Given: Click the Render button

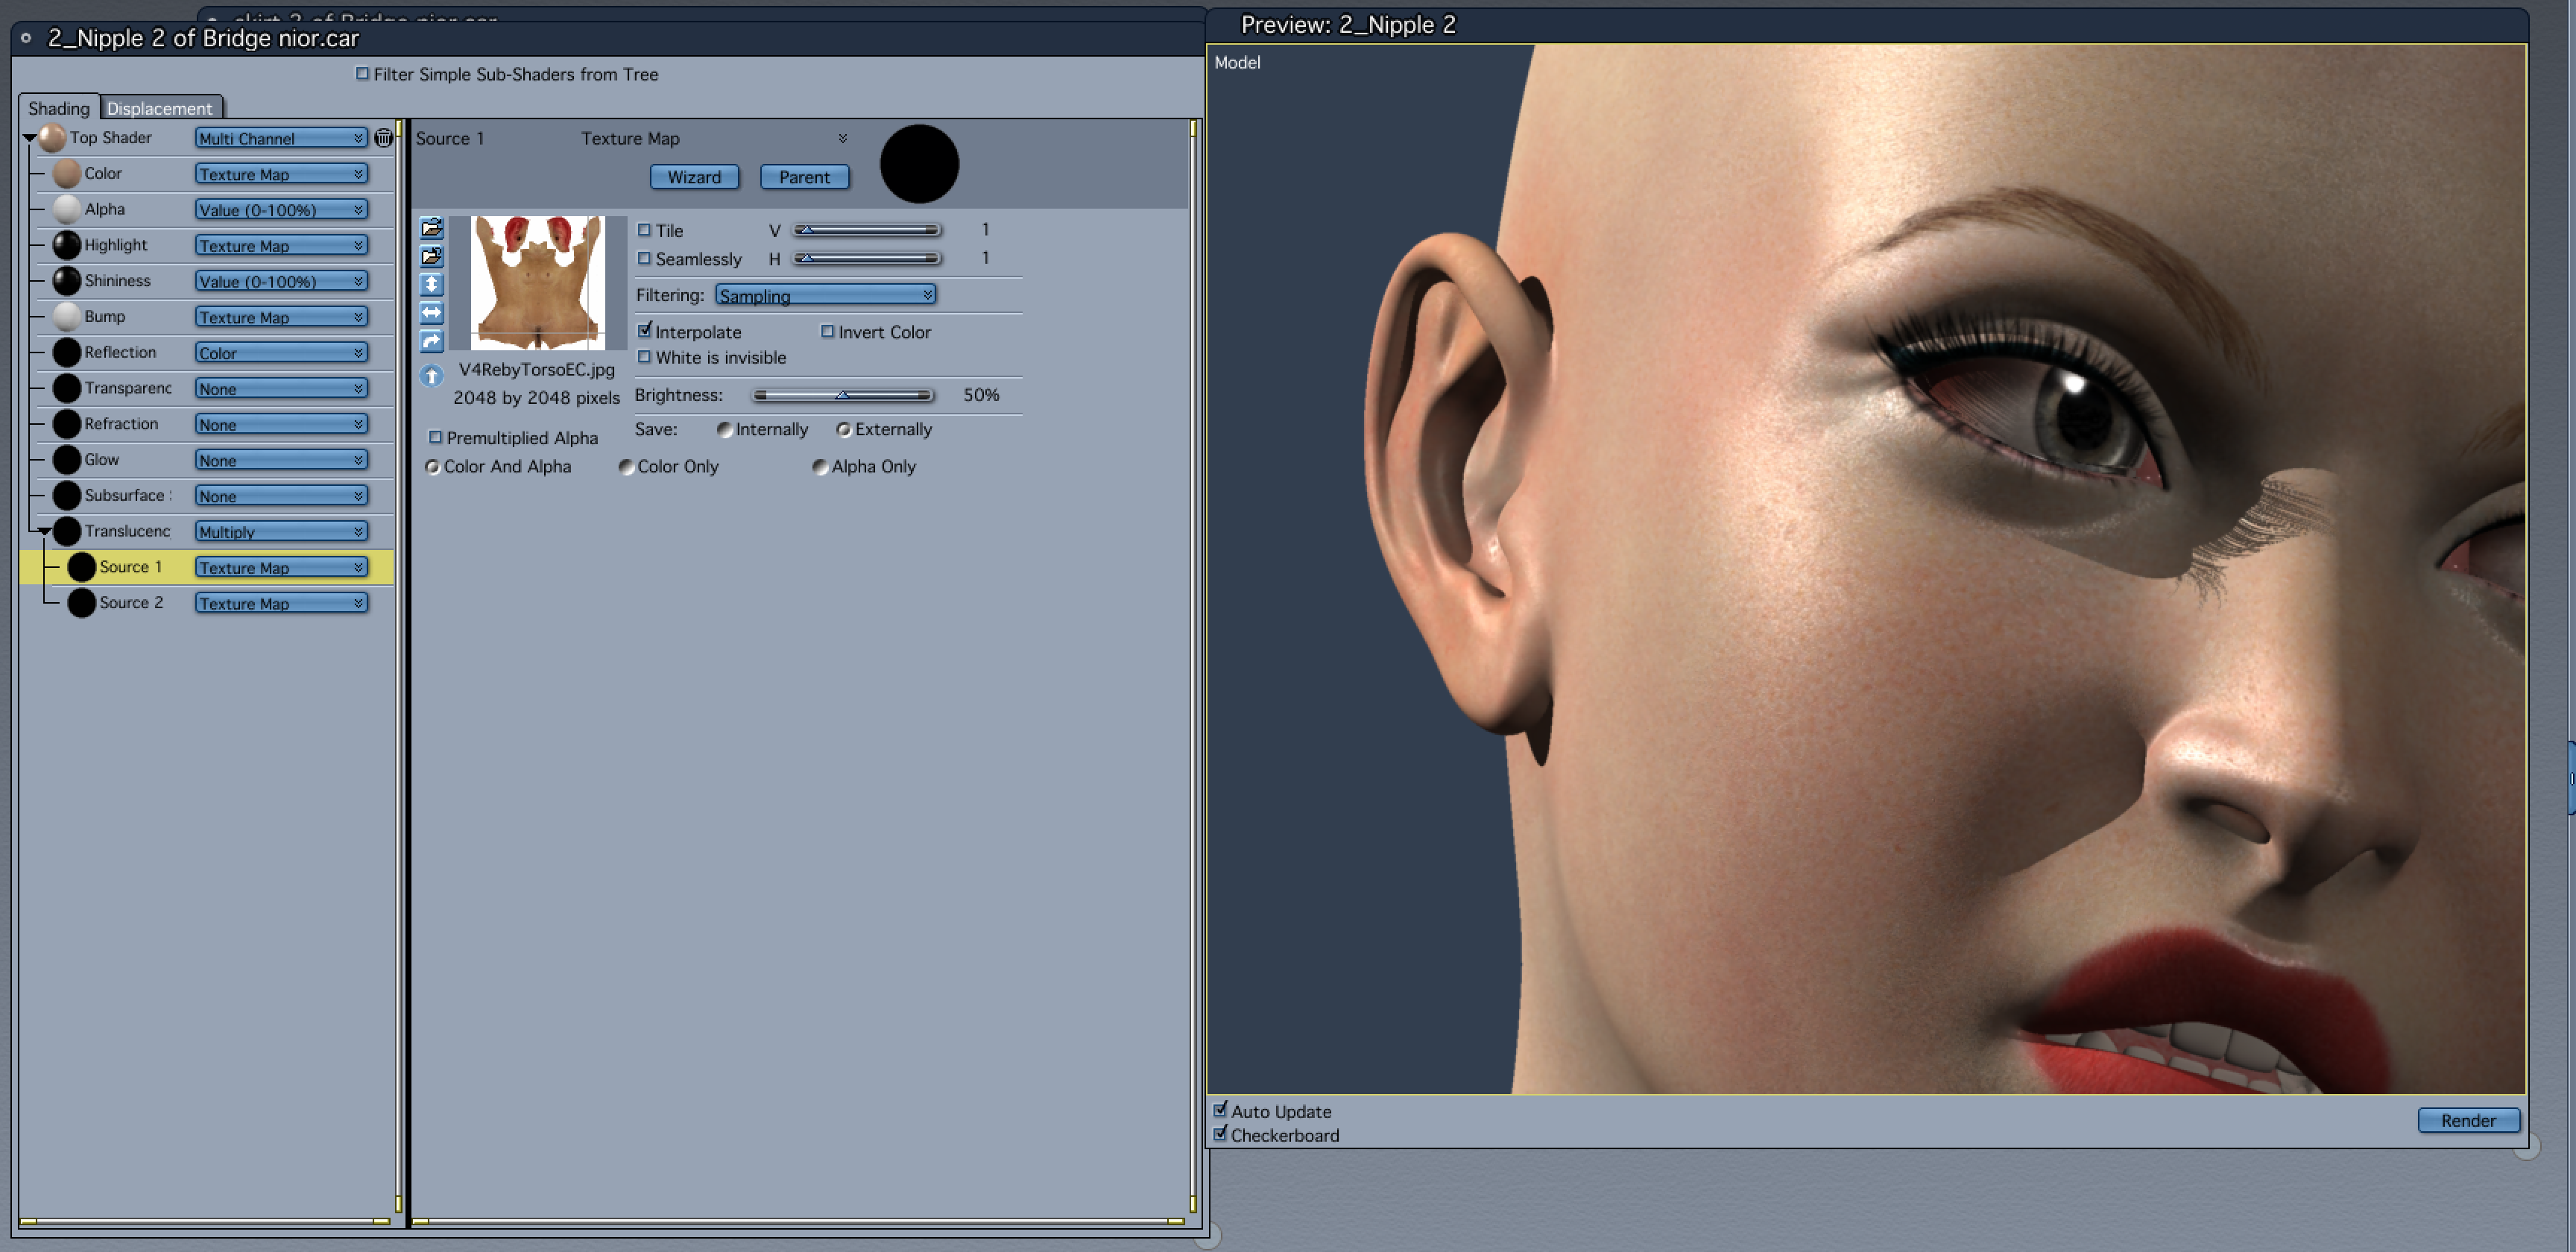Looking at the screenshot, I should click(2467, 1120).
